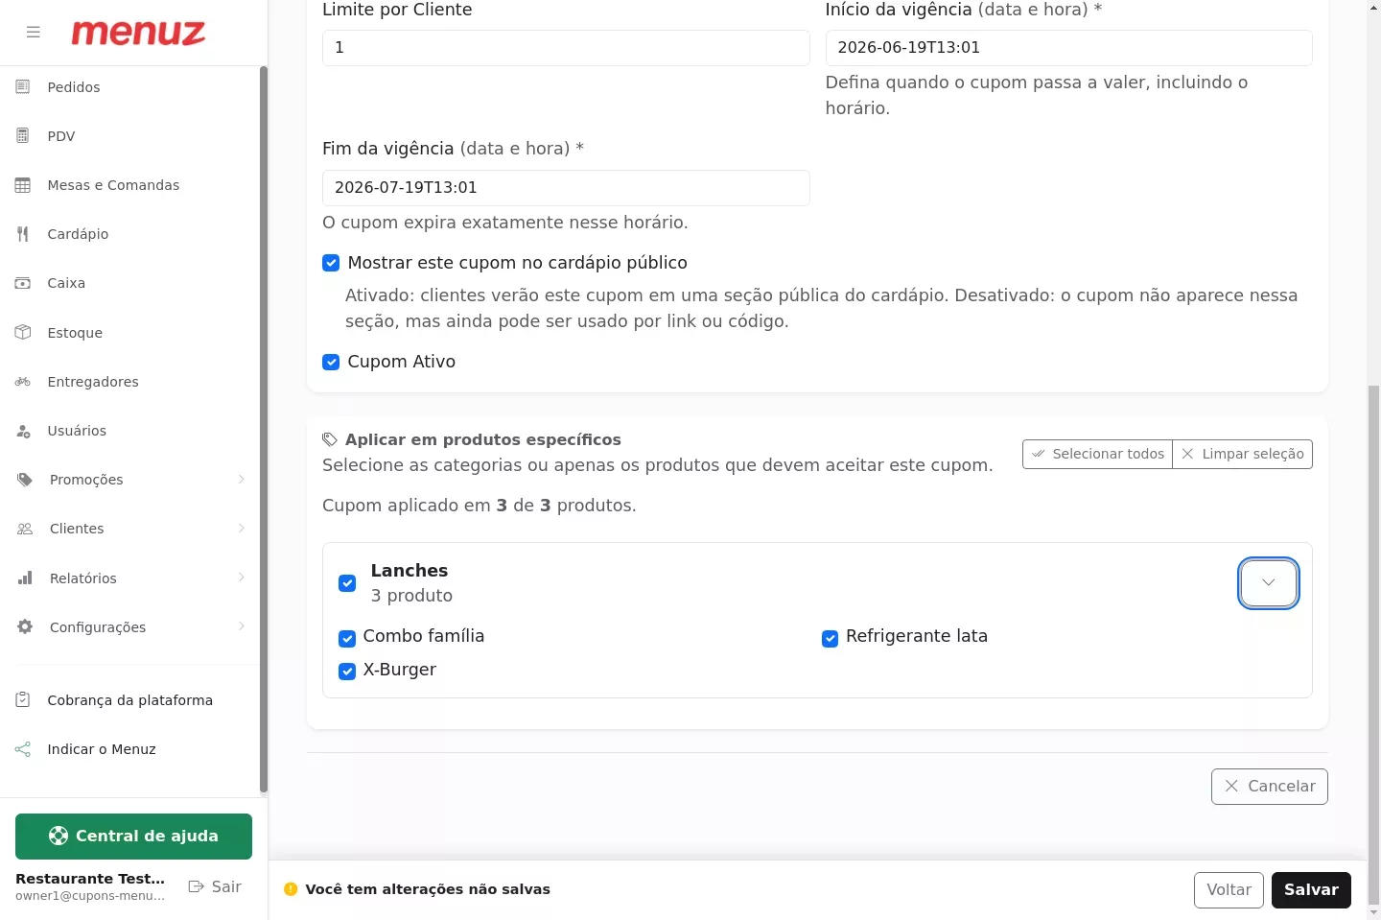Edit Início da vigência datetime field

tap(1068, 48)
